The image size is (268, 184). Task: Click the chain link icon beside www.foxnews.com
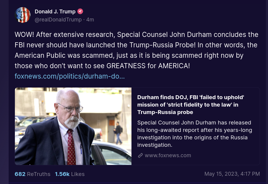click(140, 155)
